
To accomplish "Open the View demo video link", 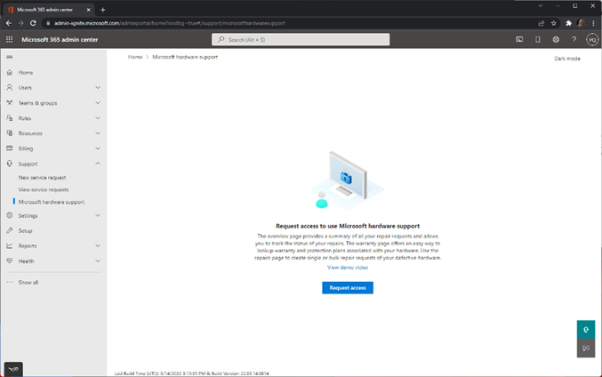I will (x=348, y=268).
